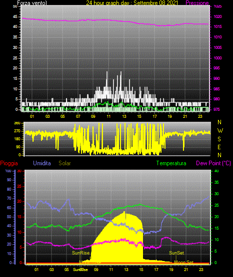
Task: Click the S wind direction letter
Action: tap(219, 139)
